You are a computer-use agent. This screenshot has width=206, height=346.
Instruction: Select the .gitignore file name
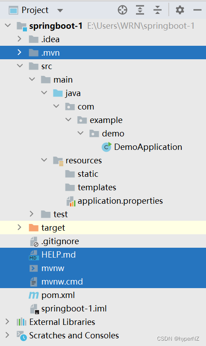(60, 241)
